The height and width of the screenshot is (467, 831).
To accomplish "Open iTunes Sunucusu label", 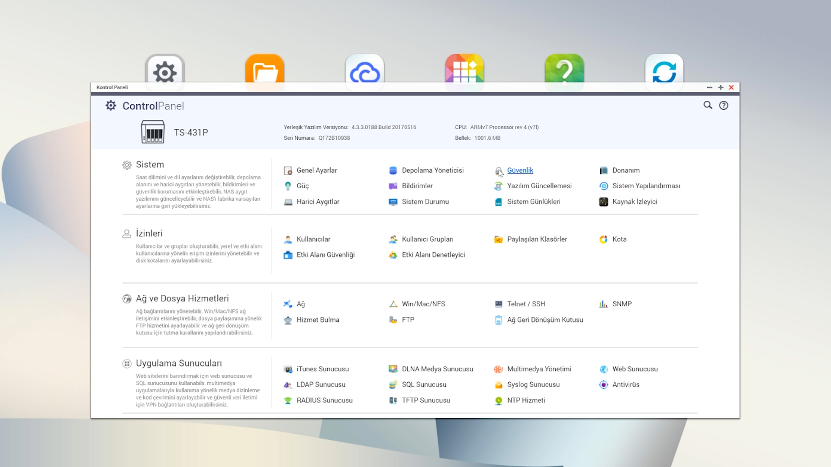I will pyautogui.click(x=322, y=369).
